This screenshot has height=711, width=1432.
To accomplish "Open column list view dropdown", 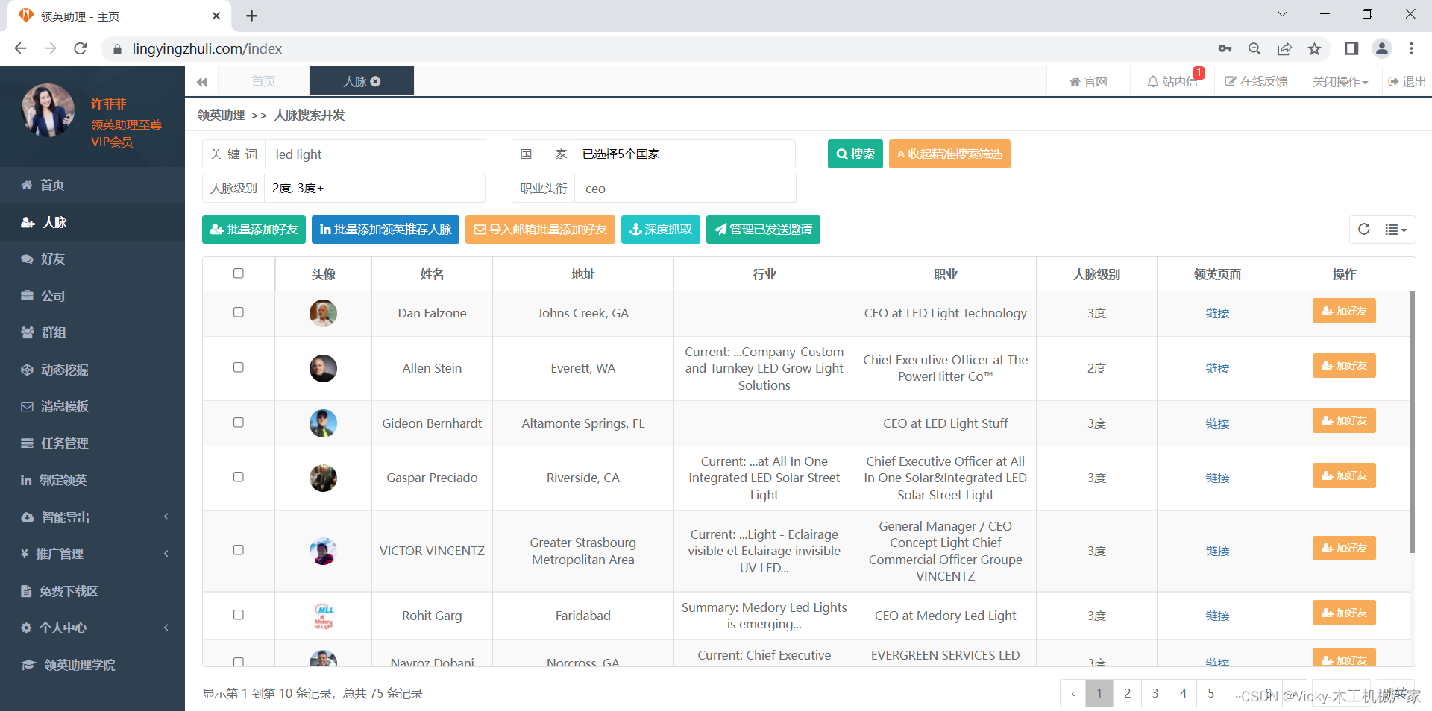I will 1395,230.
